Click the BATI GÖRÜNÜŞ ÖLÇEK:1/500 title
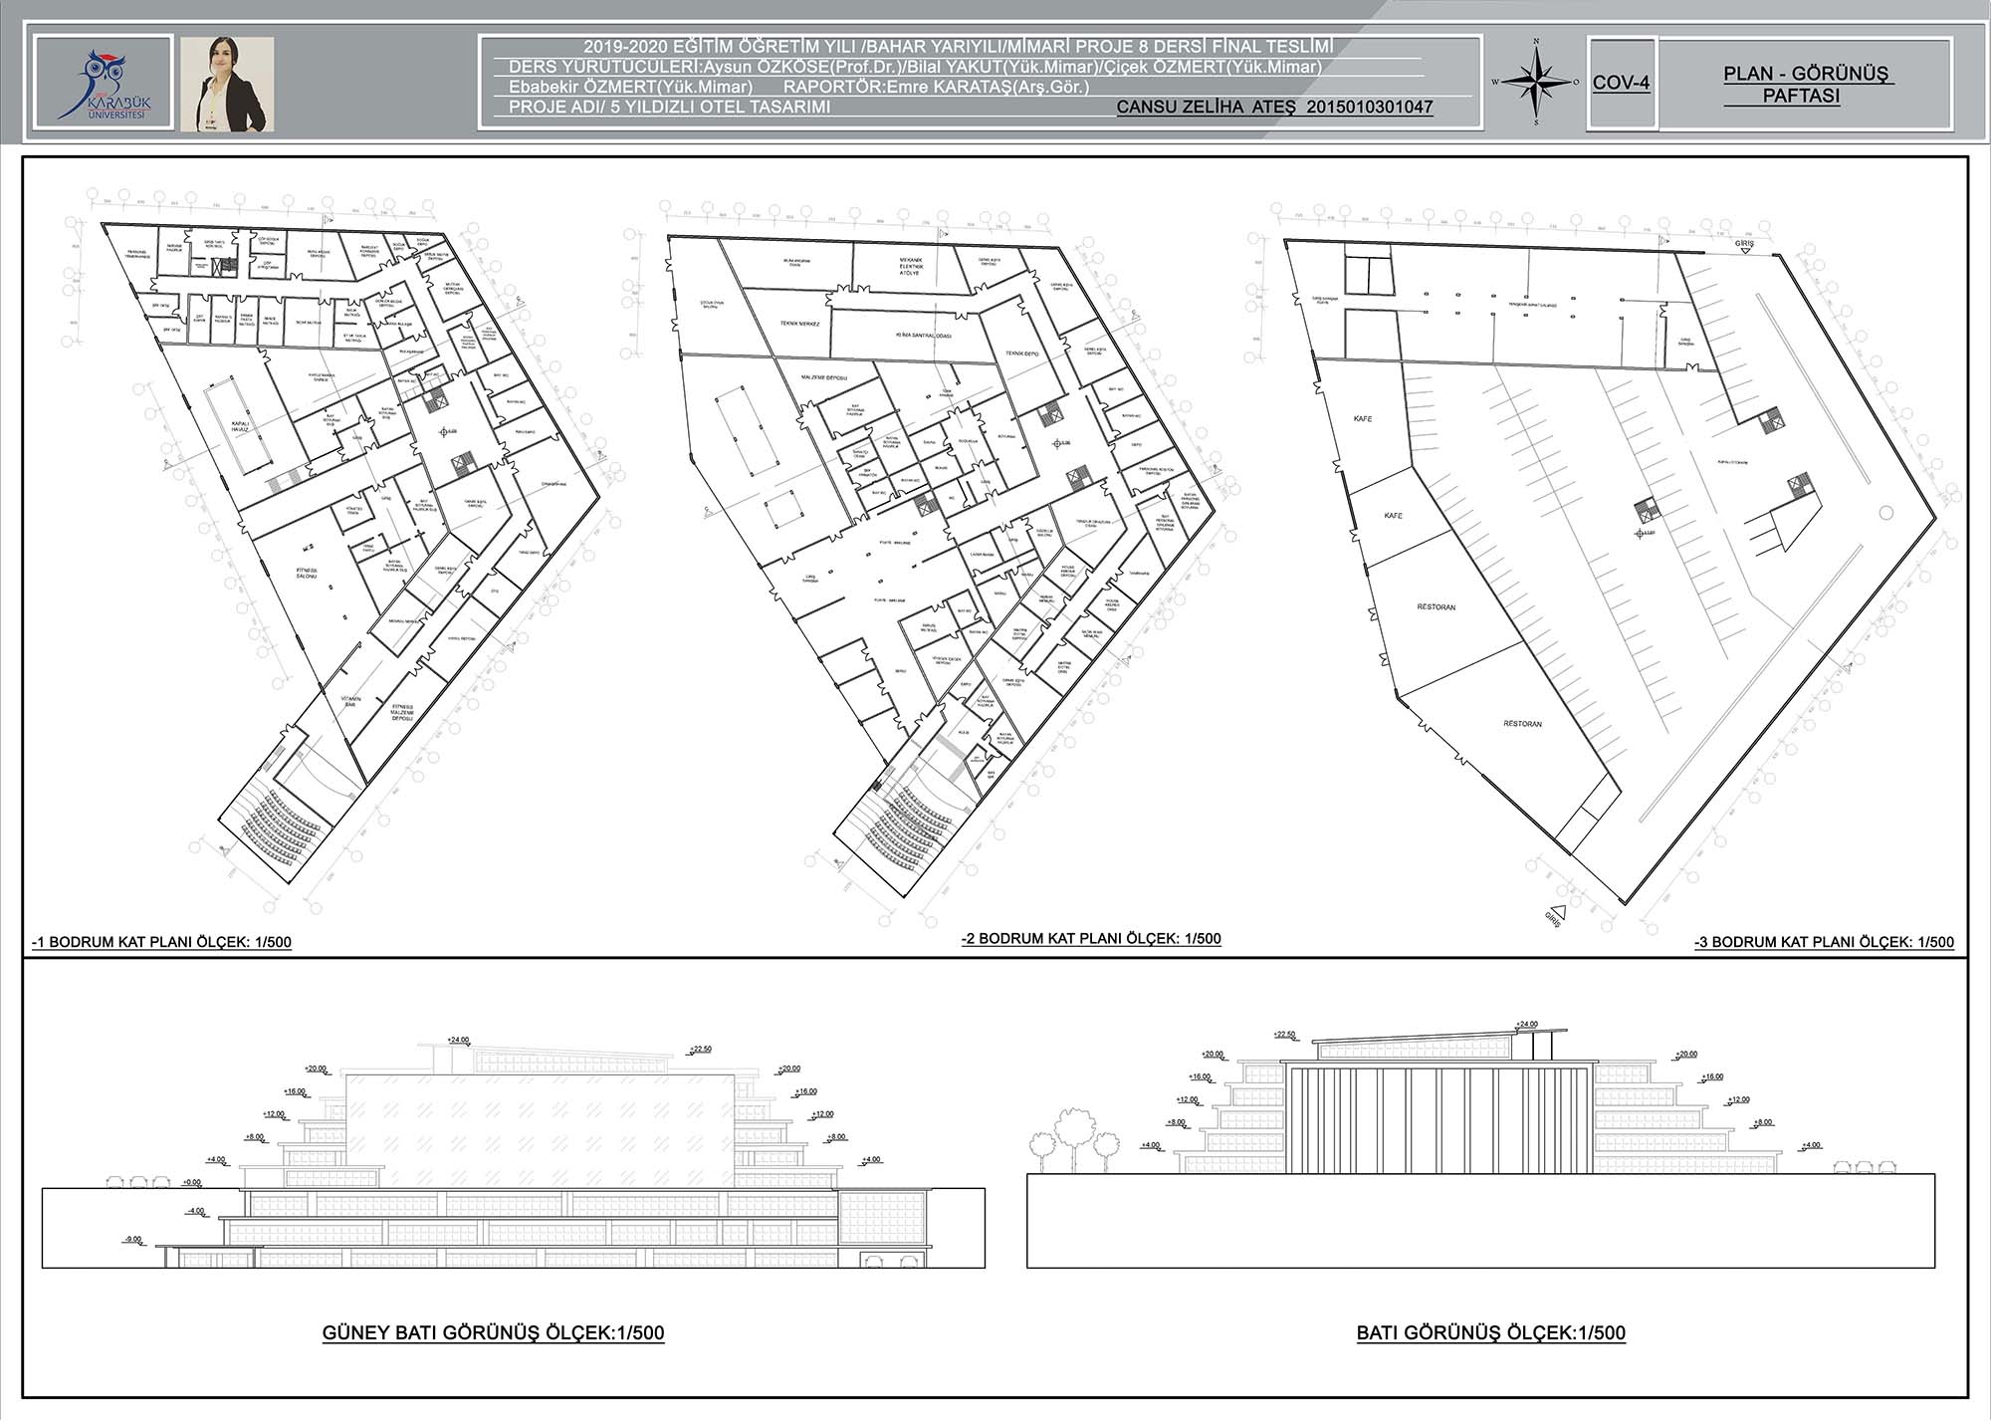Image resolution: width=1991 pixels, height=1422 pixels. click(1490, 1332)
